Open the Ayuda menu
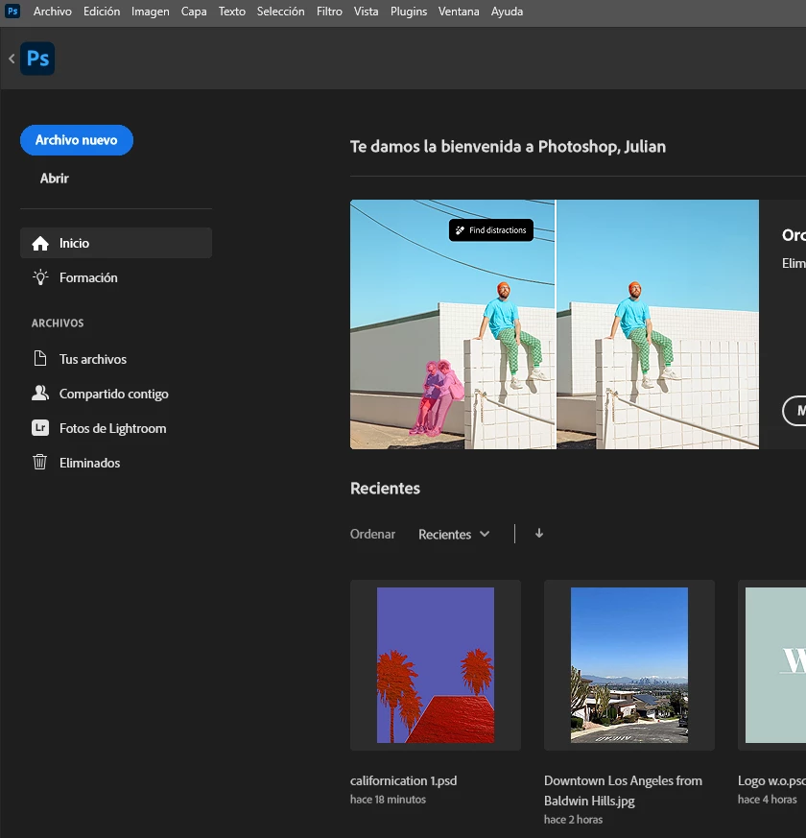 coord(507,12)
